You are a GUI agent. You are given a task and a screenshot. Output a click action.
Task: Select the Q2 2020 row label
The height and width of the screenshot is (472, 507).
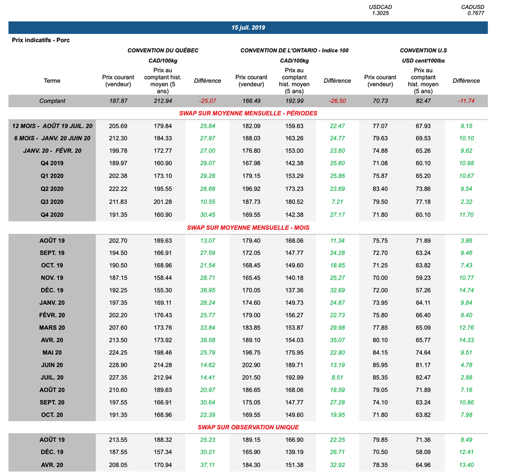tap(52, 189)
